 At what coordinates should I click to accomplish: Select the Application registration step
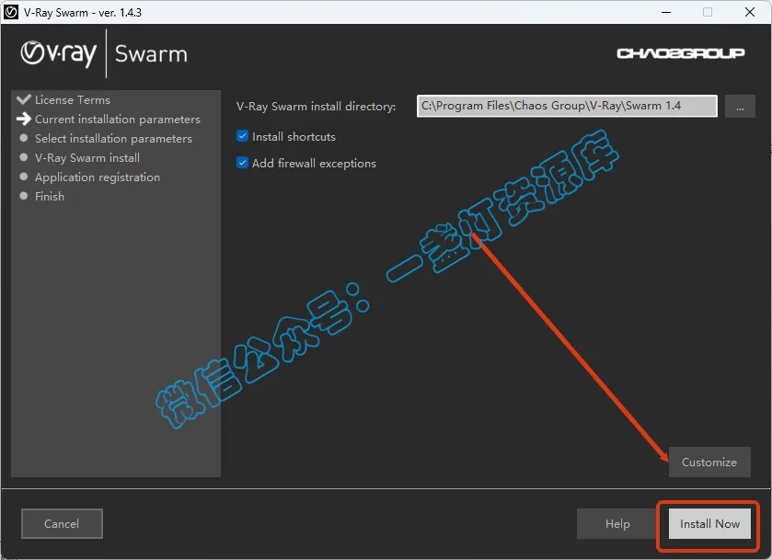point(98,177)
